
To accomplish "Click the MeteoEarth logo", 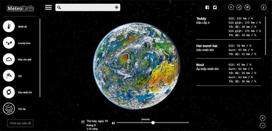I will click(x=20, y=8).
